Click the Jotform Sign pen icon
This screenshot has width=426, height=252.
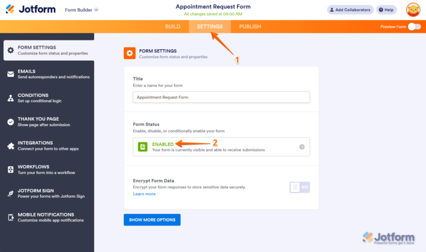click(11, 193)
